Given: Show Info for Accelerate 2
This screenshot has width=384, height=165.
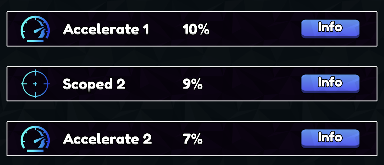Looking at the screenshot, I should tap(330, 139).
